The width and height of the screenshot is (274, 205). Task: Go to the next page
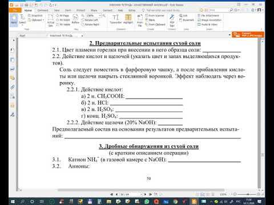click(145, 194)
